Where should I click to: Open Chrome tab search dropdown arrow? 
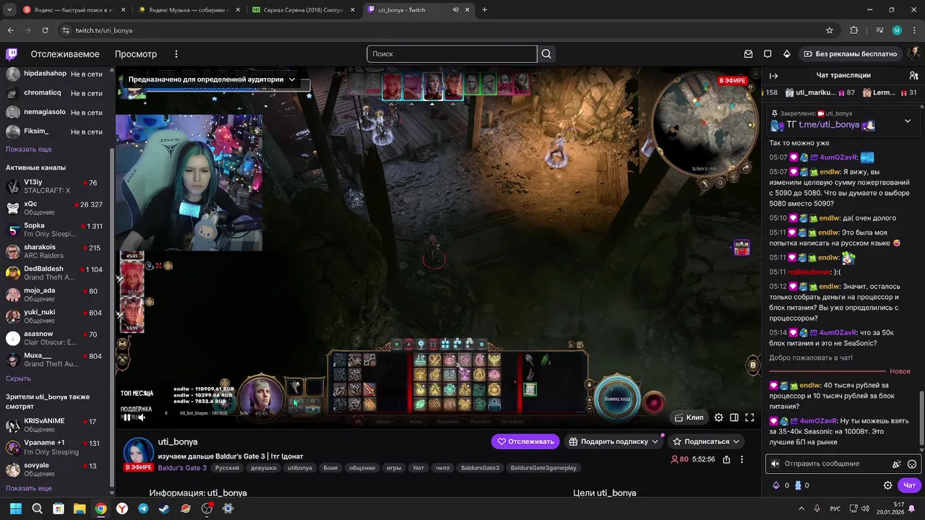tap(10, 10)
